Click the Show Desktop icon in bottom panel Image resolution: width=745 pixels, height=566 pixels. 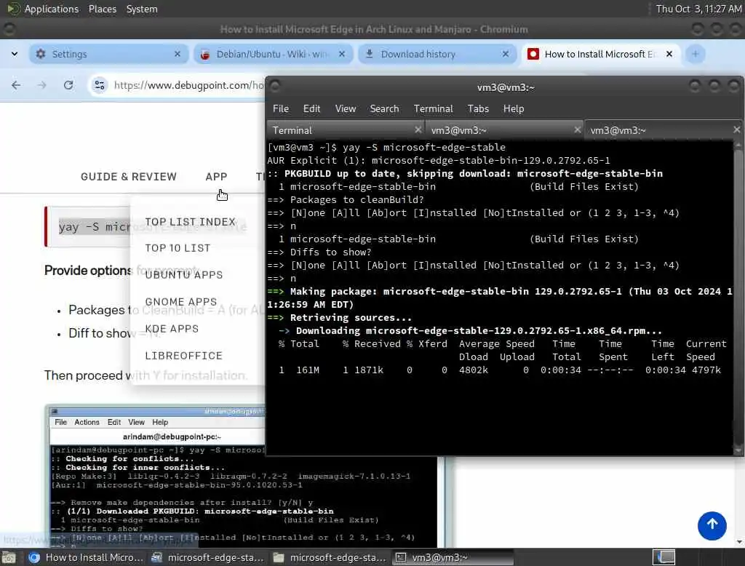click(9, 557)
